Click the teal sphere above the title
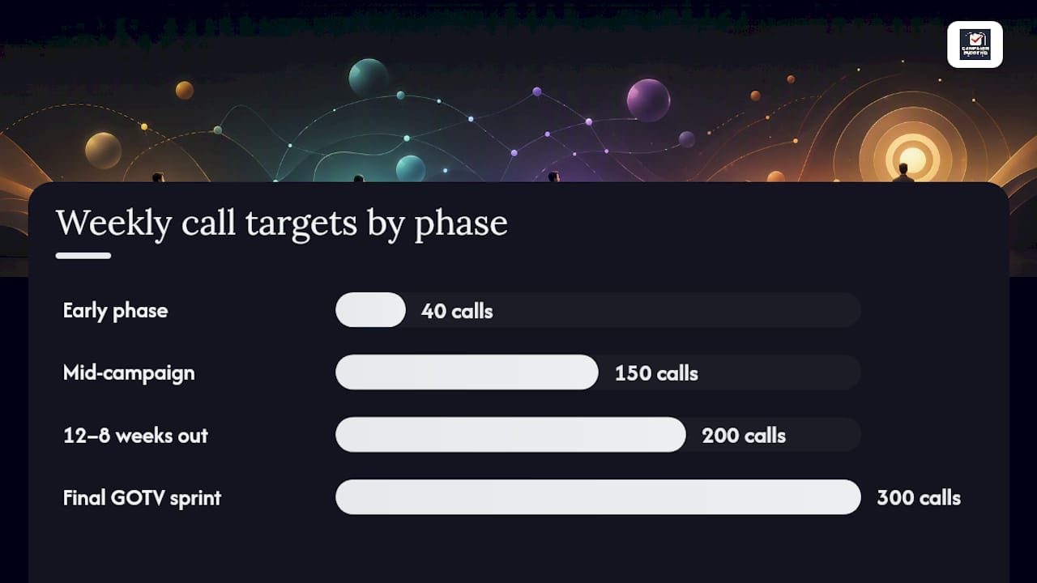 411,168
